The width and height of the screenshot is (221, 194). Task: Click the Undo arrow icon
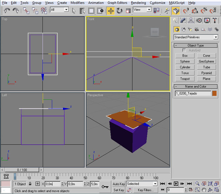(x=7, y=11)
